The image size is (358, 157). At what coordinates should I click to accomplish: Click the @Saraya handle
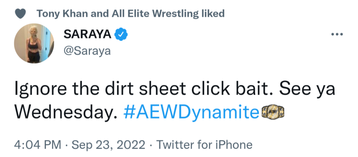click(x=87, y=51)
